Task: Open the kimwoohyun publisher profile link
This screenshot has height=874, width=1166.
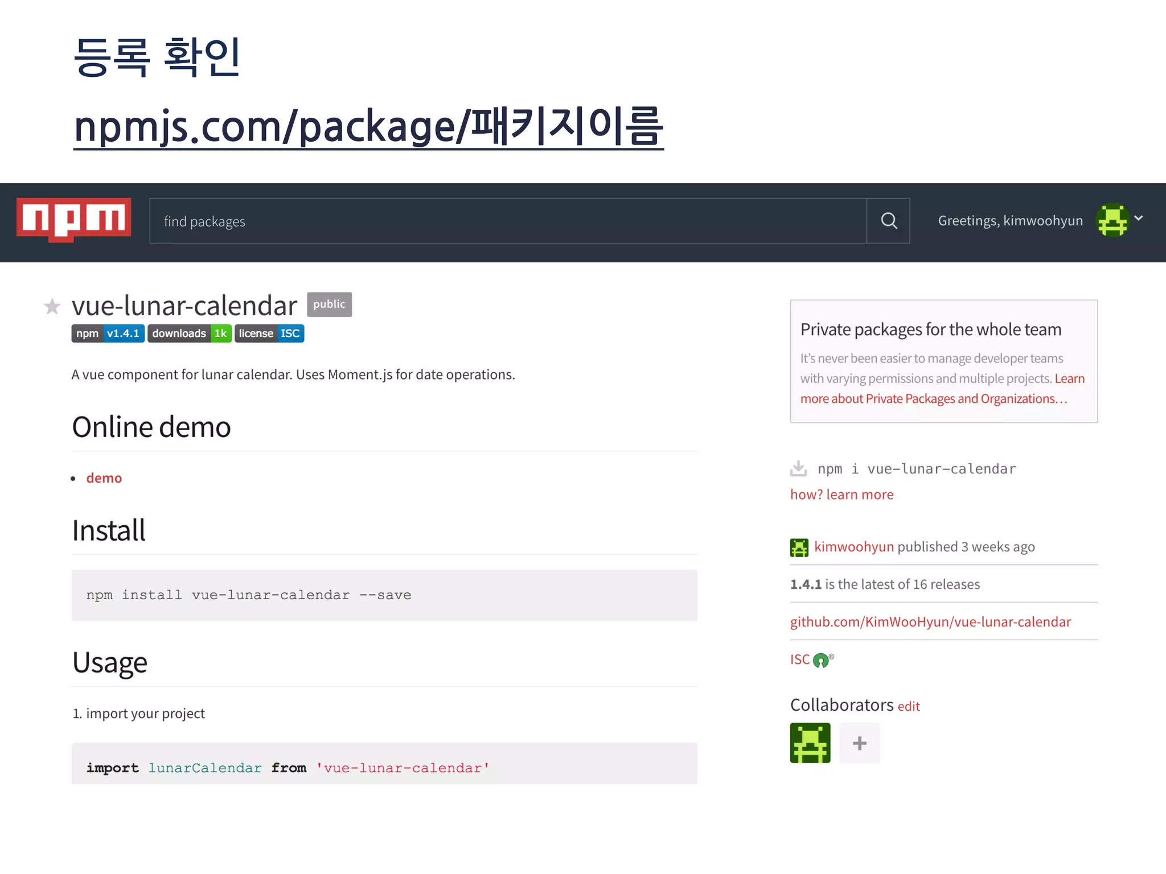Action: tap(854, 547)
